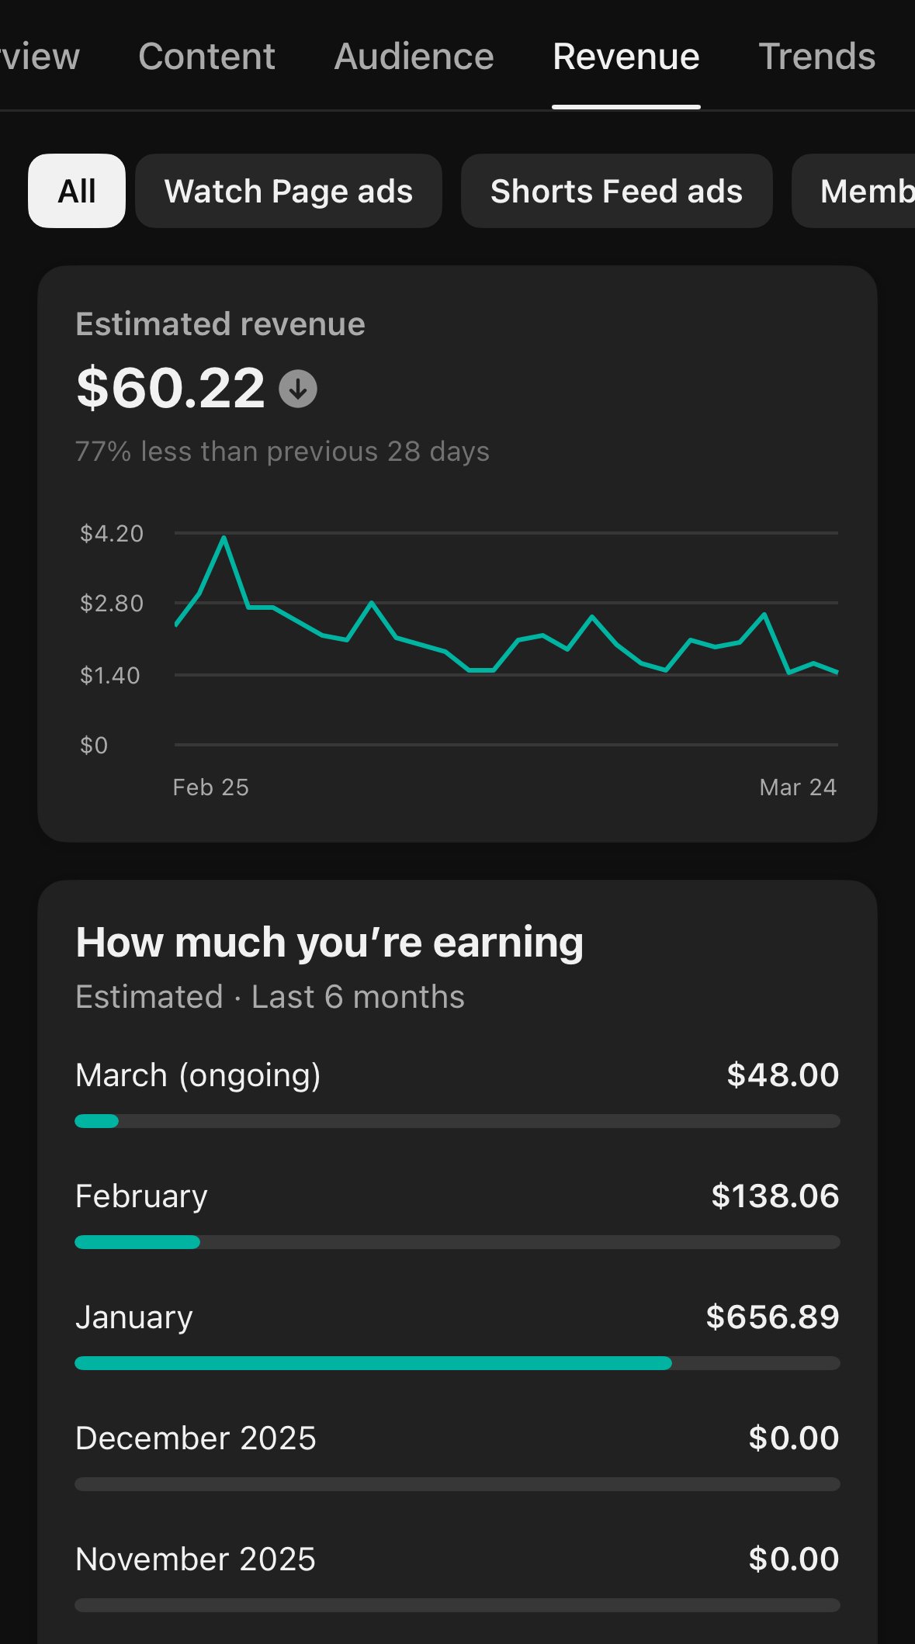The image size is (915, 1644).
Task: Click the revenue chart peak near Feb 25
Action: 224,538
